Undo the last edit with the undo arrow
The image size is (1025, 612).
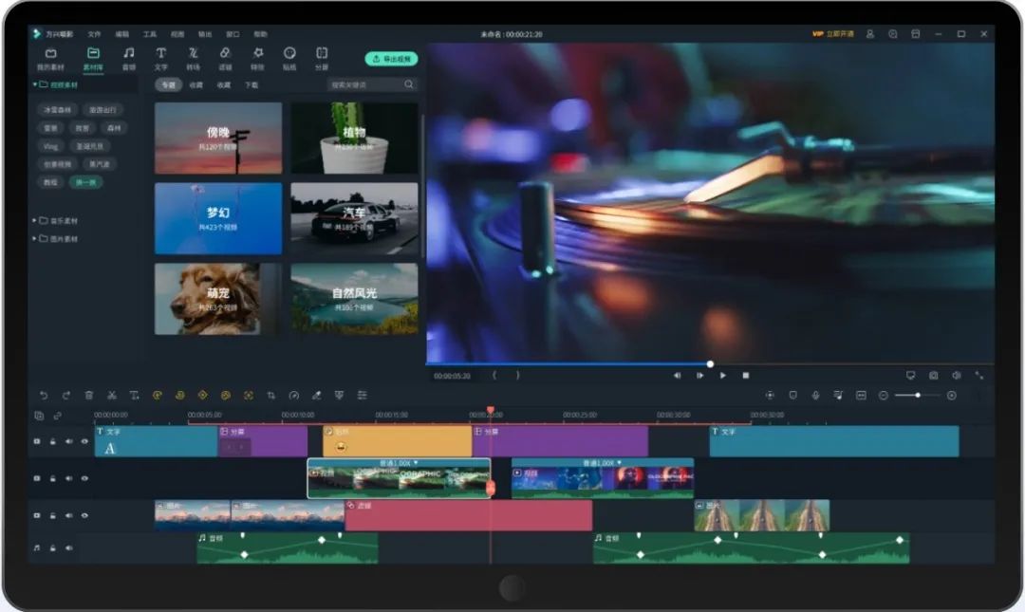pyautogui.click(x=43, y=395)
